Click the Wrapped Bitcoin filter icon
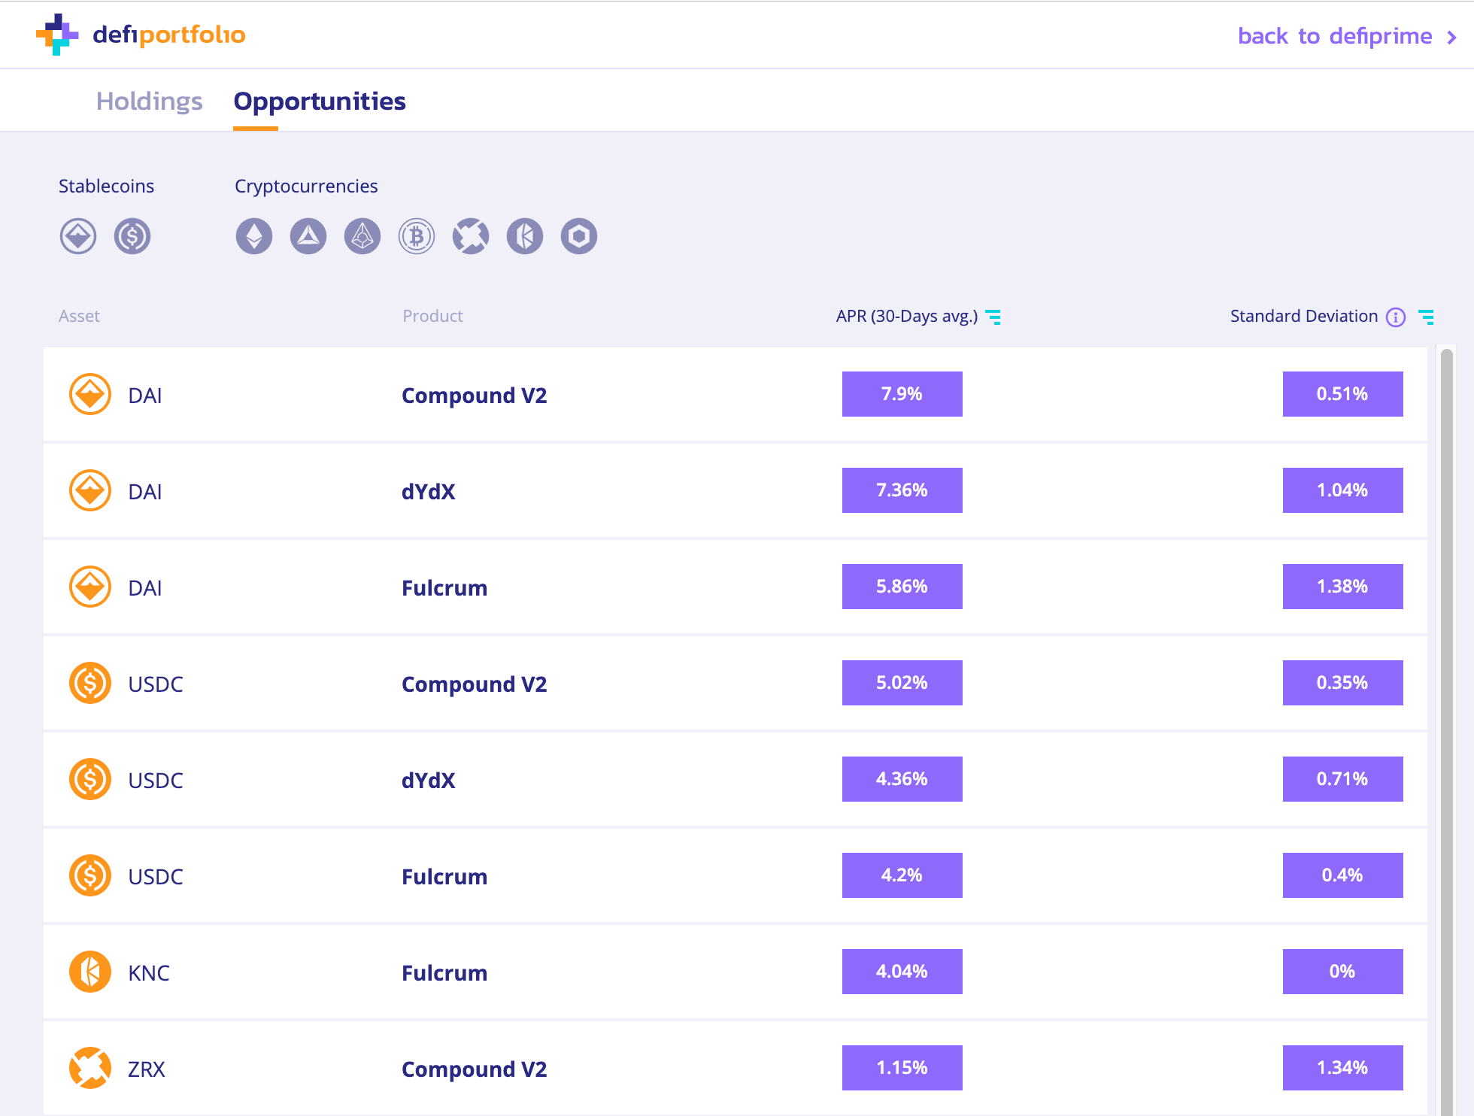 416,236
